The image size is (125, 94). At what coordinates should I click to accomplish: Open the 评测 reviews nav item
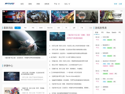[x=38, y=4]
